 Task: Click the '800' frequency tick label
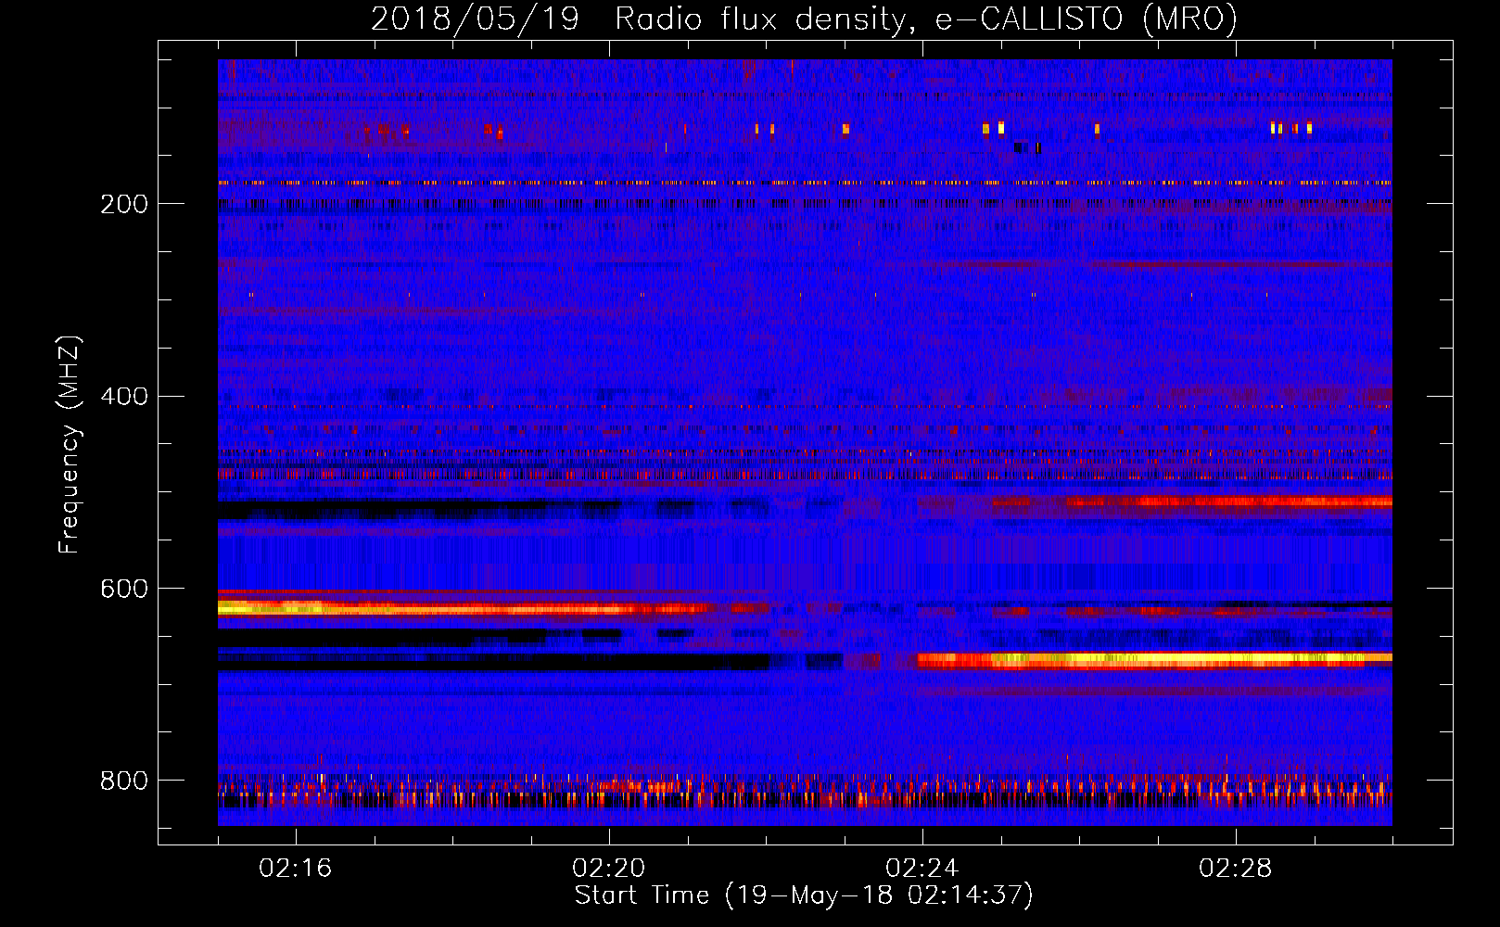click(124, 781)
